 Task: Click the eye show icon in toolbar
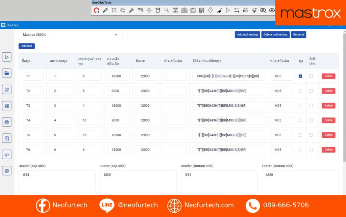pos(272,10)
